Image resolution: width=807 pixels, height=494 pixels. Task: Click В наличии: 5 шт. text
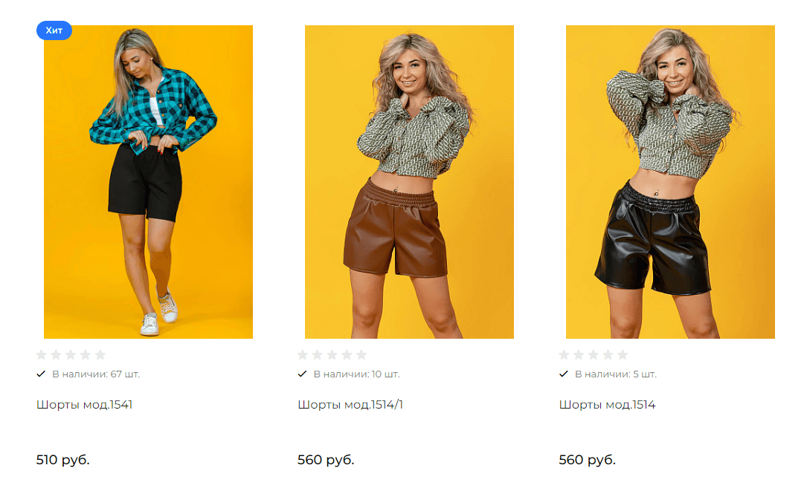point(616,374)
